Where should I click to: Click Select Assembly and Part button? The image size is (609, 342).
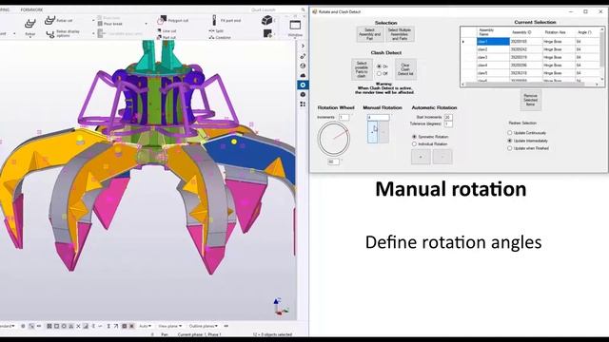click(x=369, y=34)
